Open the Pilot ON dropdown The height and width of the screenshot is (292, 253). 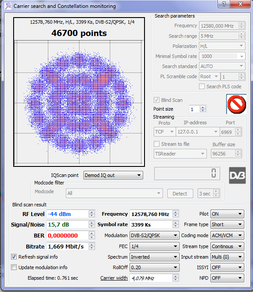click(x=227, y=214)
